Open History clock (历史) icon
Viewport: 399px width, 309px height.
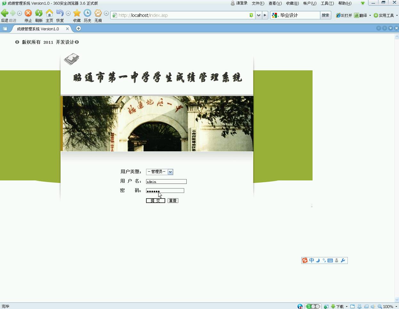pyautogui.click(x=87, y=13)
